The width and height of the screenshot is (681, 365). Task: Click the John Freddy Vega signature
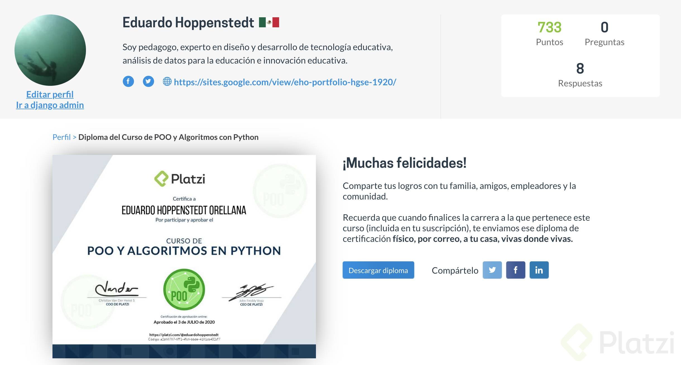click(x=251, y=292)
